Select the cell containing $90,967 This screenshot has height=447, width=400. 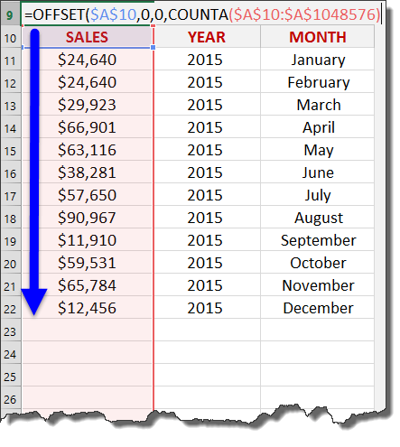click(x=88, y=218)
